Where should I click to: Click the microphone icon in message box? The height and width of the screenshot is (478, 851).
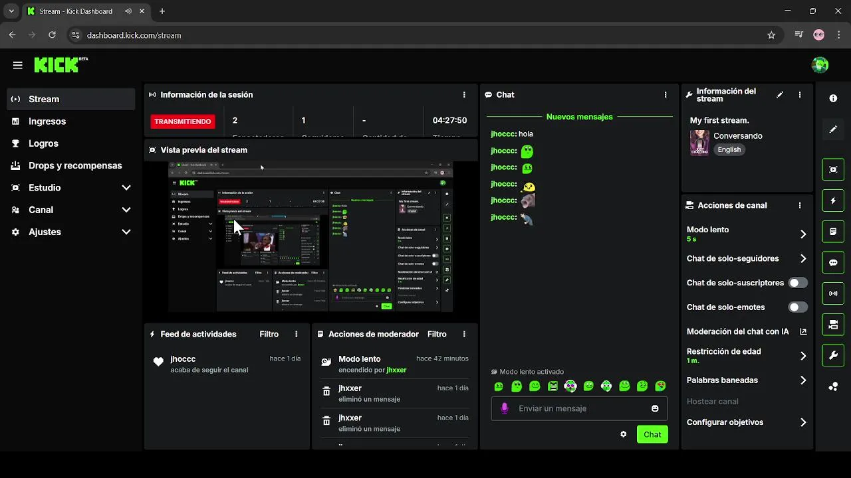pyautogui.click(x=504, y=408)
